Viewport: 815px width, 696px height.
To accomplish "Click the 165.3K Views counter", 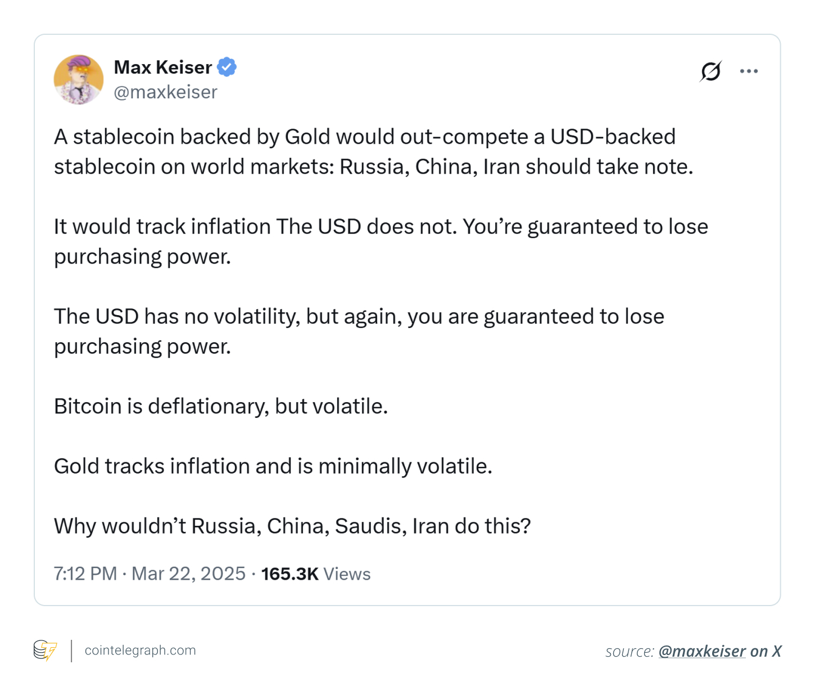I will [x=315, y=574].
